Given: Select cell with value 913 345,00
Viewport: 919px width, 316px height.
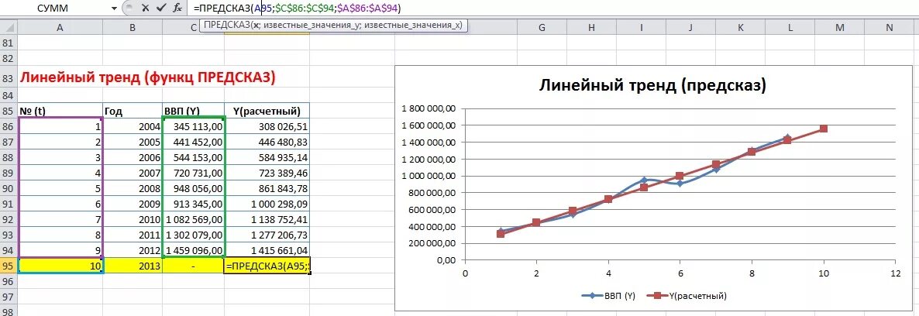Looking at the screenshot, I should pos(194,204).
